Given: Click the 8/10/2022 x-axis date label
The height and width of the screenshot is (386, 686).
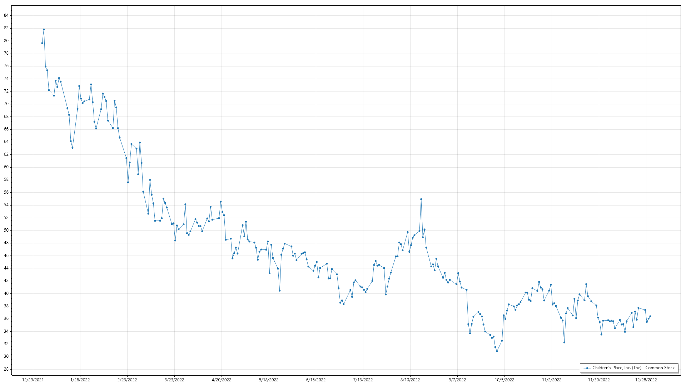Looking at the screenshot, I should 410,380.
